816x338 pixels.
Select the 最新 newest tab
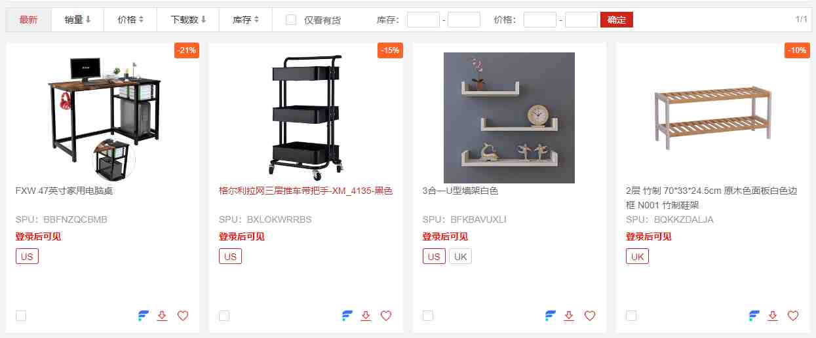[28, 20]
